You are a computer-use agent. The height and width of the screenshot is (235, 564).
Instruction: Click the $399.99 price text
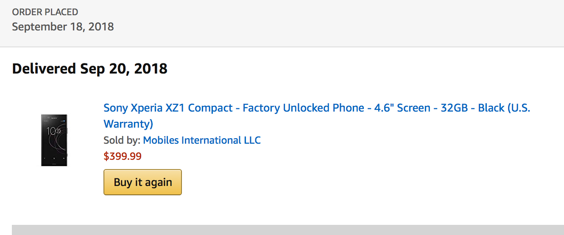click(x=123, y=156)
